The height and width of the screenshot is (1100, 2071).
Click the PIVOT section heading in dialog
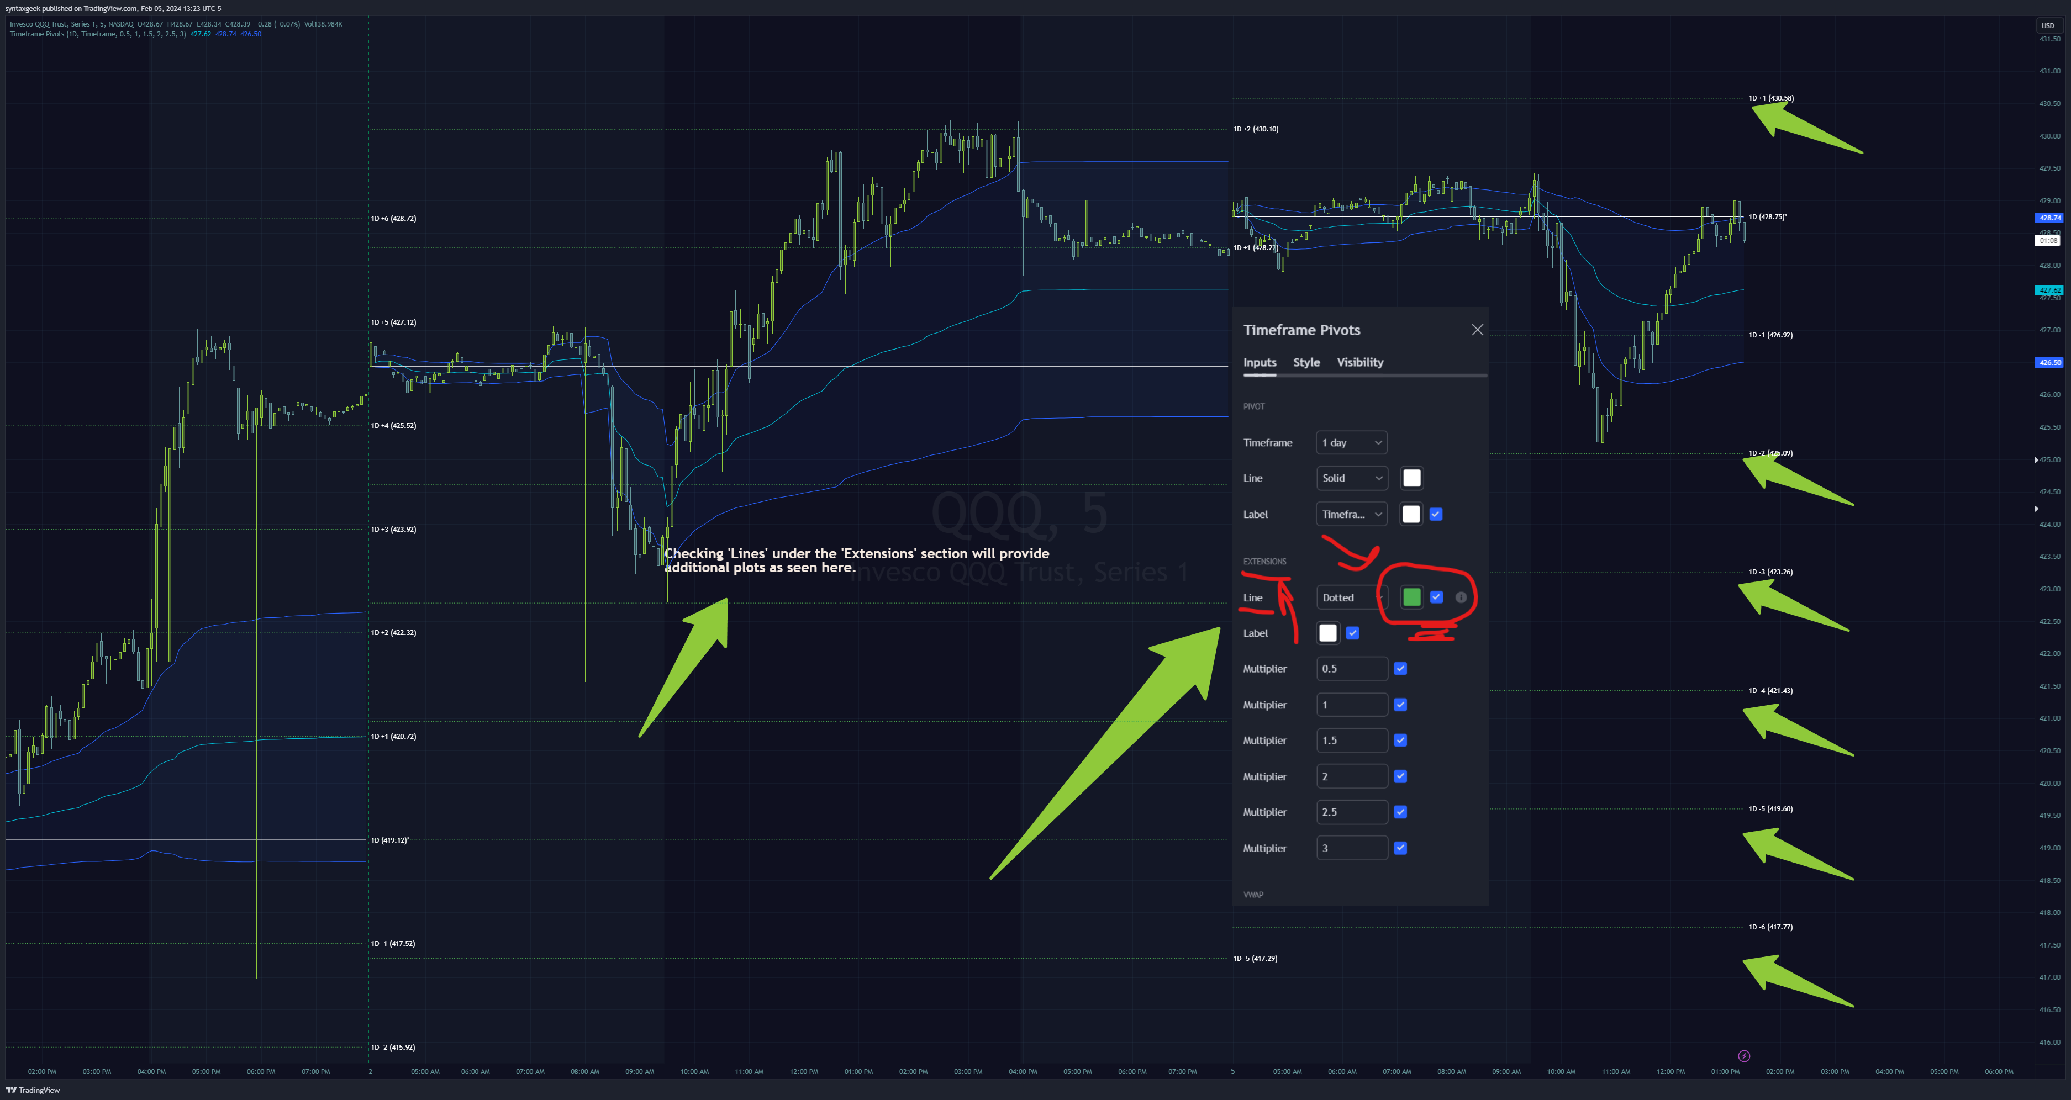(x=1253, y=406)
